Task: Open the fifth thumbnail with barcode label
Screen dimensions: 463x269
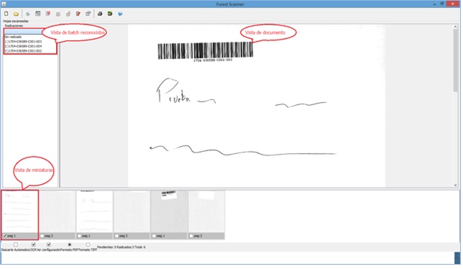Action: tap(169, 211)
